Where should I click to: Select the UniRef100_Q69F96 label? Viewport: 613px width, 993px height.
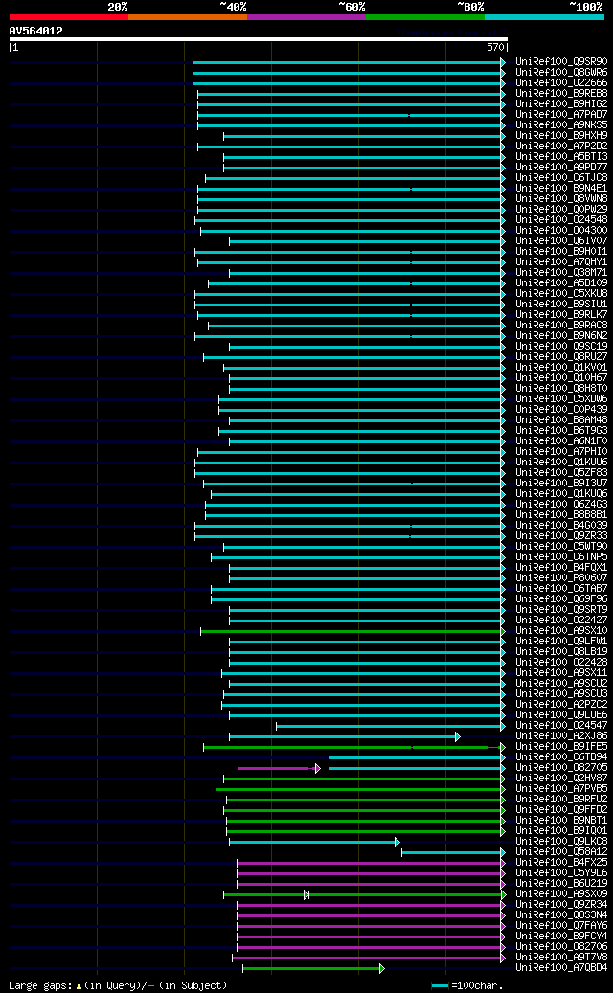point(561,599)
